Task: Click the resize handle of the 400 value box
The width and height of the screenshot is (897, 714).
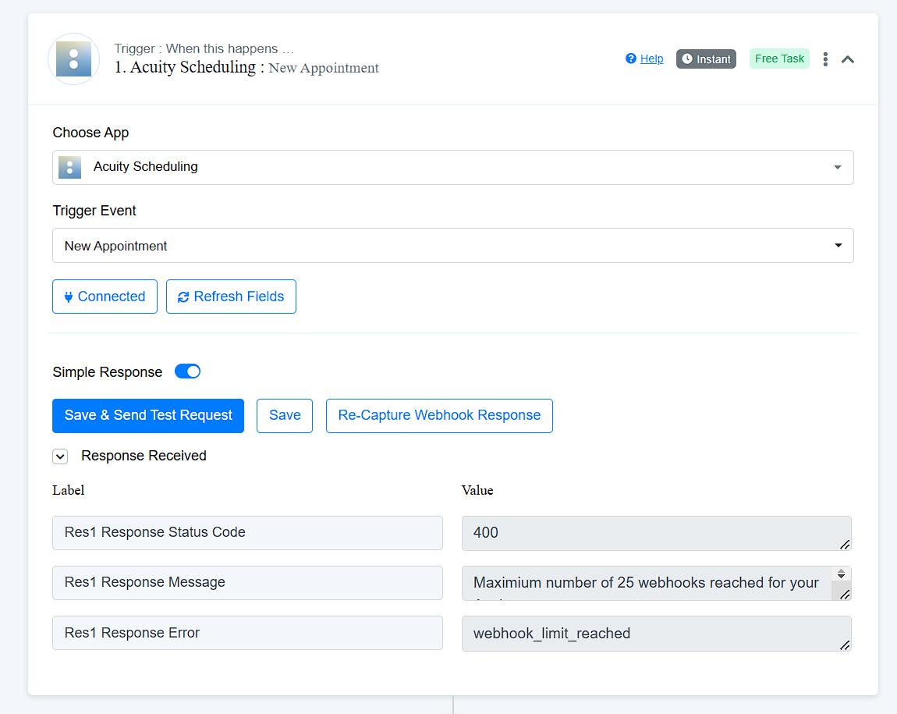Action: pyautogui.click(x=845, y=544)
